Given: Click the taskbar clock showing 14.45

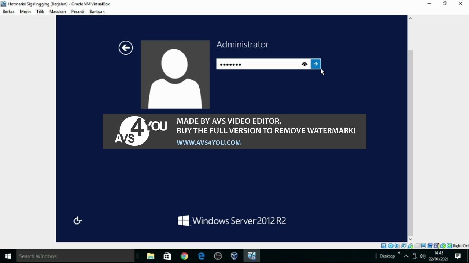Looking at the screenshot, I should coord(439,256).
